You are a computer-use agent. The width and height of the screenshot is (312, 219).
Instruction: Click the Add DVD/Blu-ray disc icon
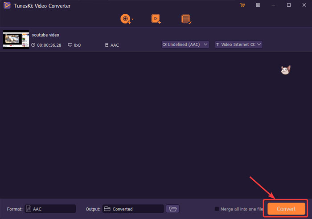pos(125,19)
